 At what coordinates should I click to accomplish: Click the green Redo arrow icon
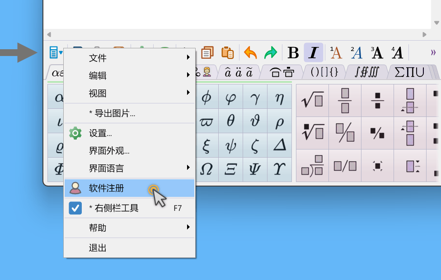click(x=270, y=53)
